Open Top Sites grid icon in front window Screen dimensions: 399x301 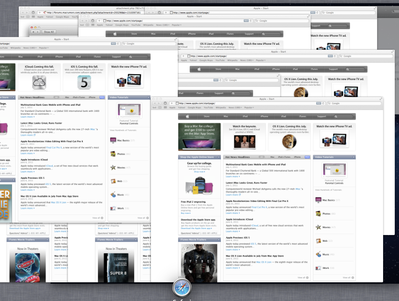pos(165,107)
